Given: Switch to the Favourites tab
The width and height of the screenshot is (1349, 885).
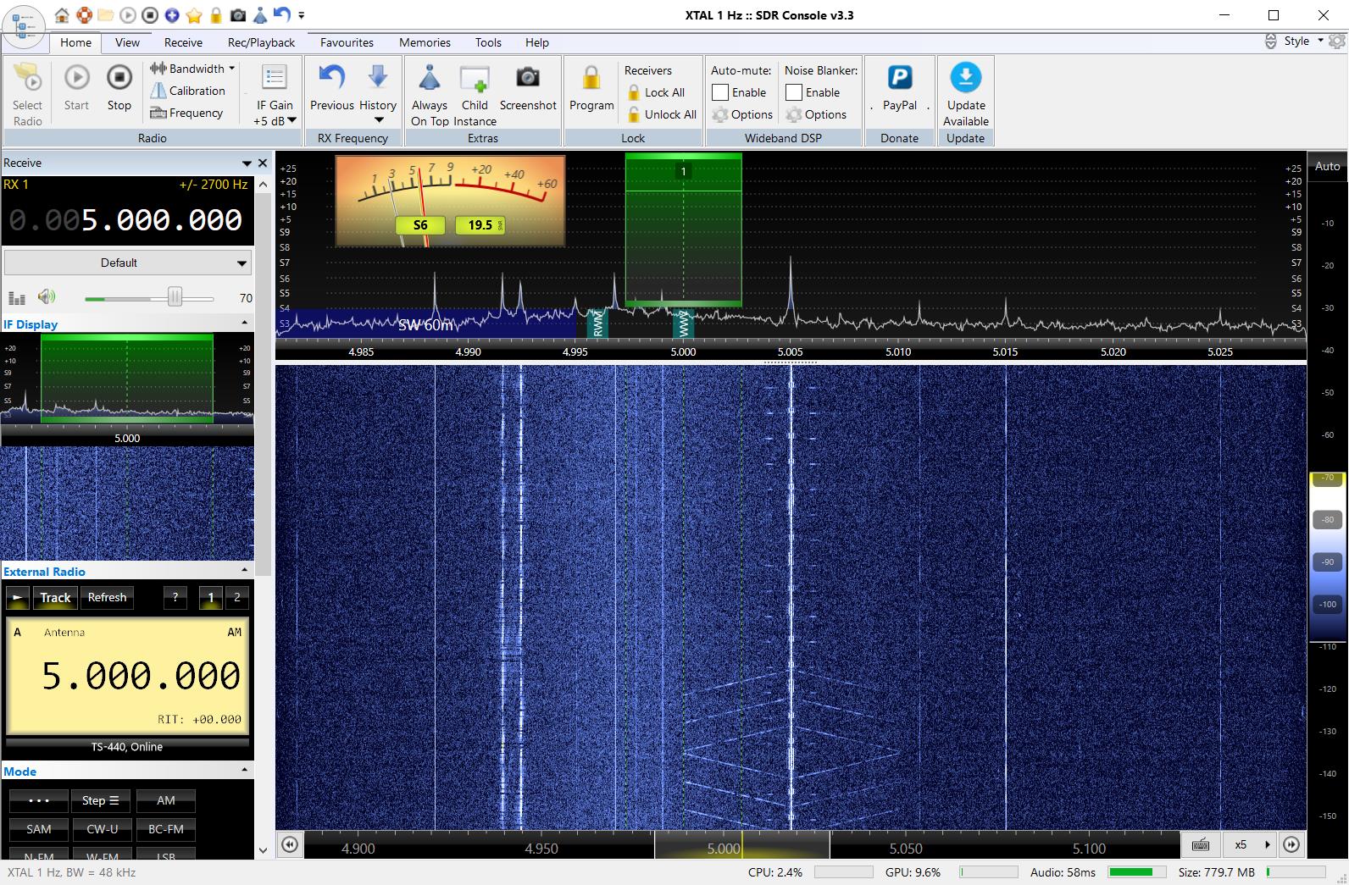Looking at the screenshot, I should pyautogui.click(x=347, y=42).
